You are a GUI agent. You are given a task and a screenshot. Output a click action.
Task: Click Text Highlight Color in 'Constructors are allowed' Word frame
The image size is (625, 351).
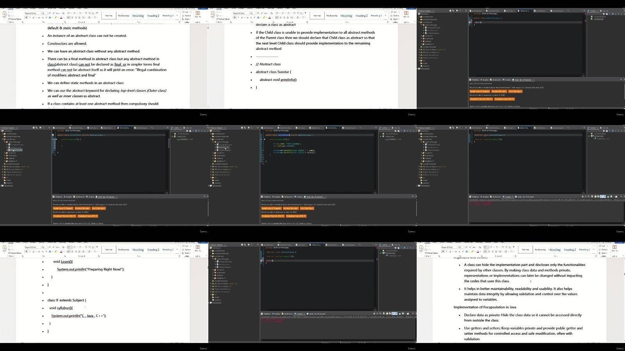56,18
